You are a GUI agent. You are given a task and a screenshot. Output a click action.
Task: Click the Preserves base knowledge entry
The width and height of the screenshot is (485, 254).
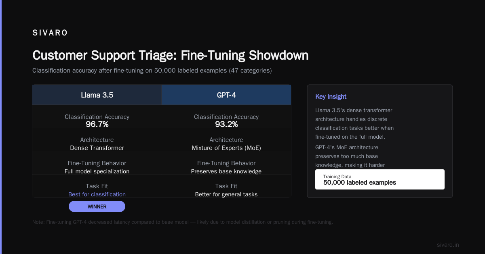click(x=226, y=171)
